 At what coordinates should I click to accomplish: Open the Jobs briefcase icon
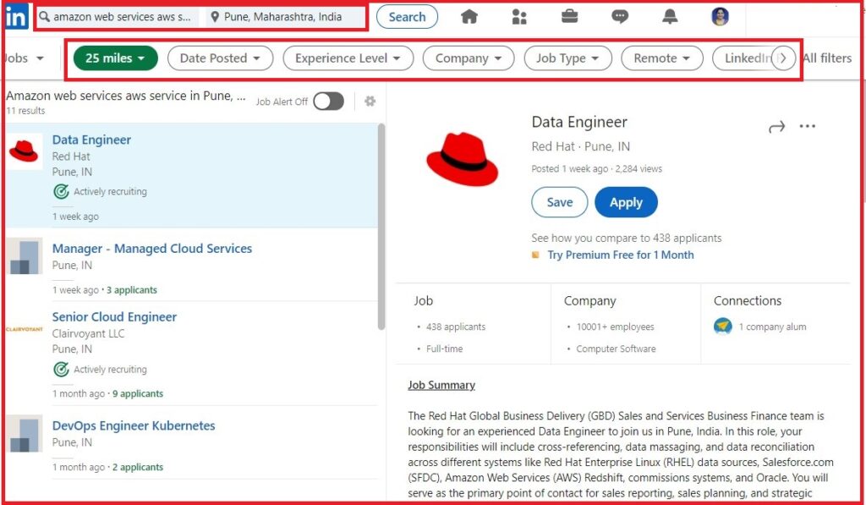click(569, 16)
